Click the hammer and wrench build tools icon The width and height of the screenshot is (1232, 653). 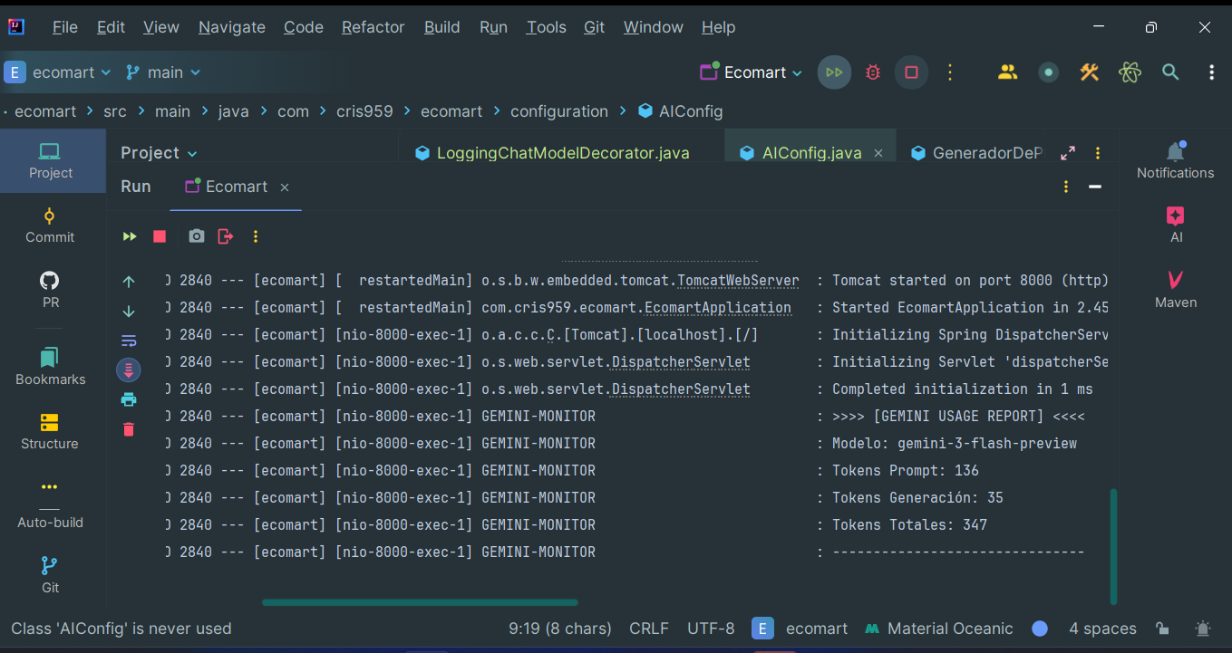(x=1089, y=72)
